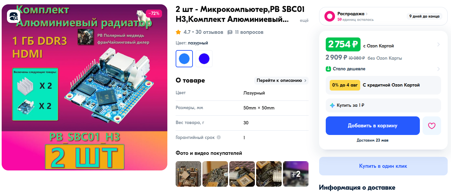Click Купить в один клик button
Image resolution: width=451 pixels, height=192 pixels.
(383, 166)
